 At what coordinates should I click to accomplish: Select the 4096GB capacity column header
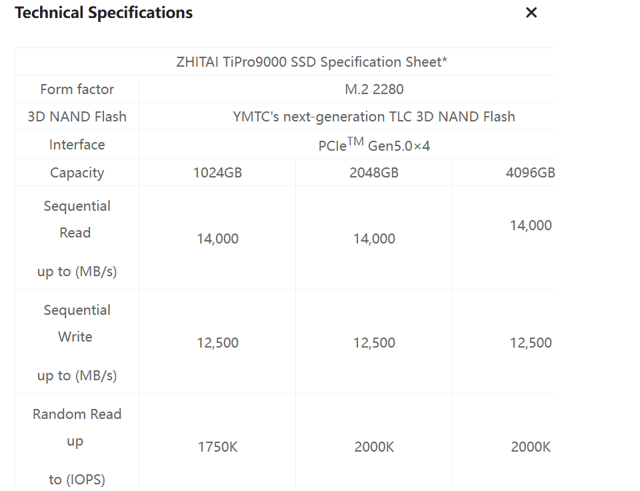530,173
